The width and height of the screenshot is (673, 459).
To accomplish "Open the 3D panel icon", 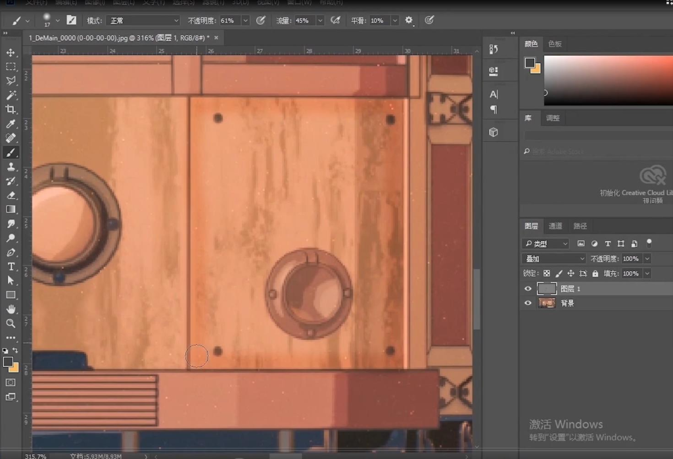I will pos(494,132).
